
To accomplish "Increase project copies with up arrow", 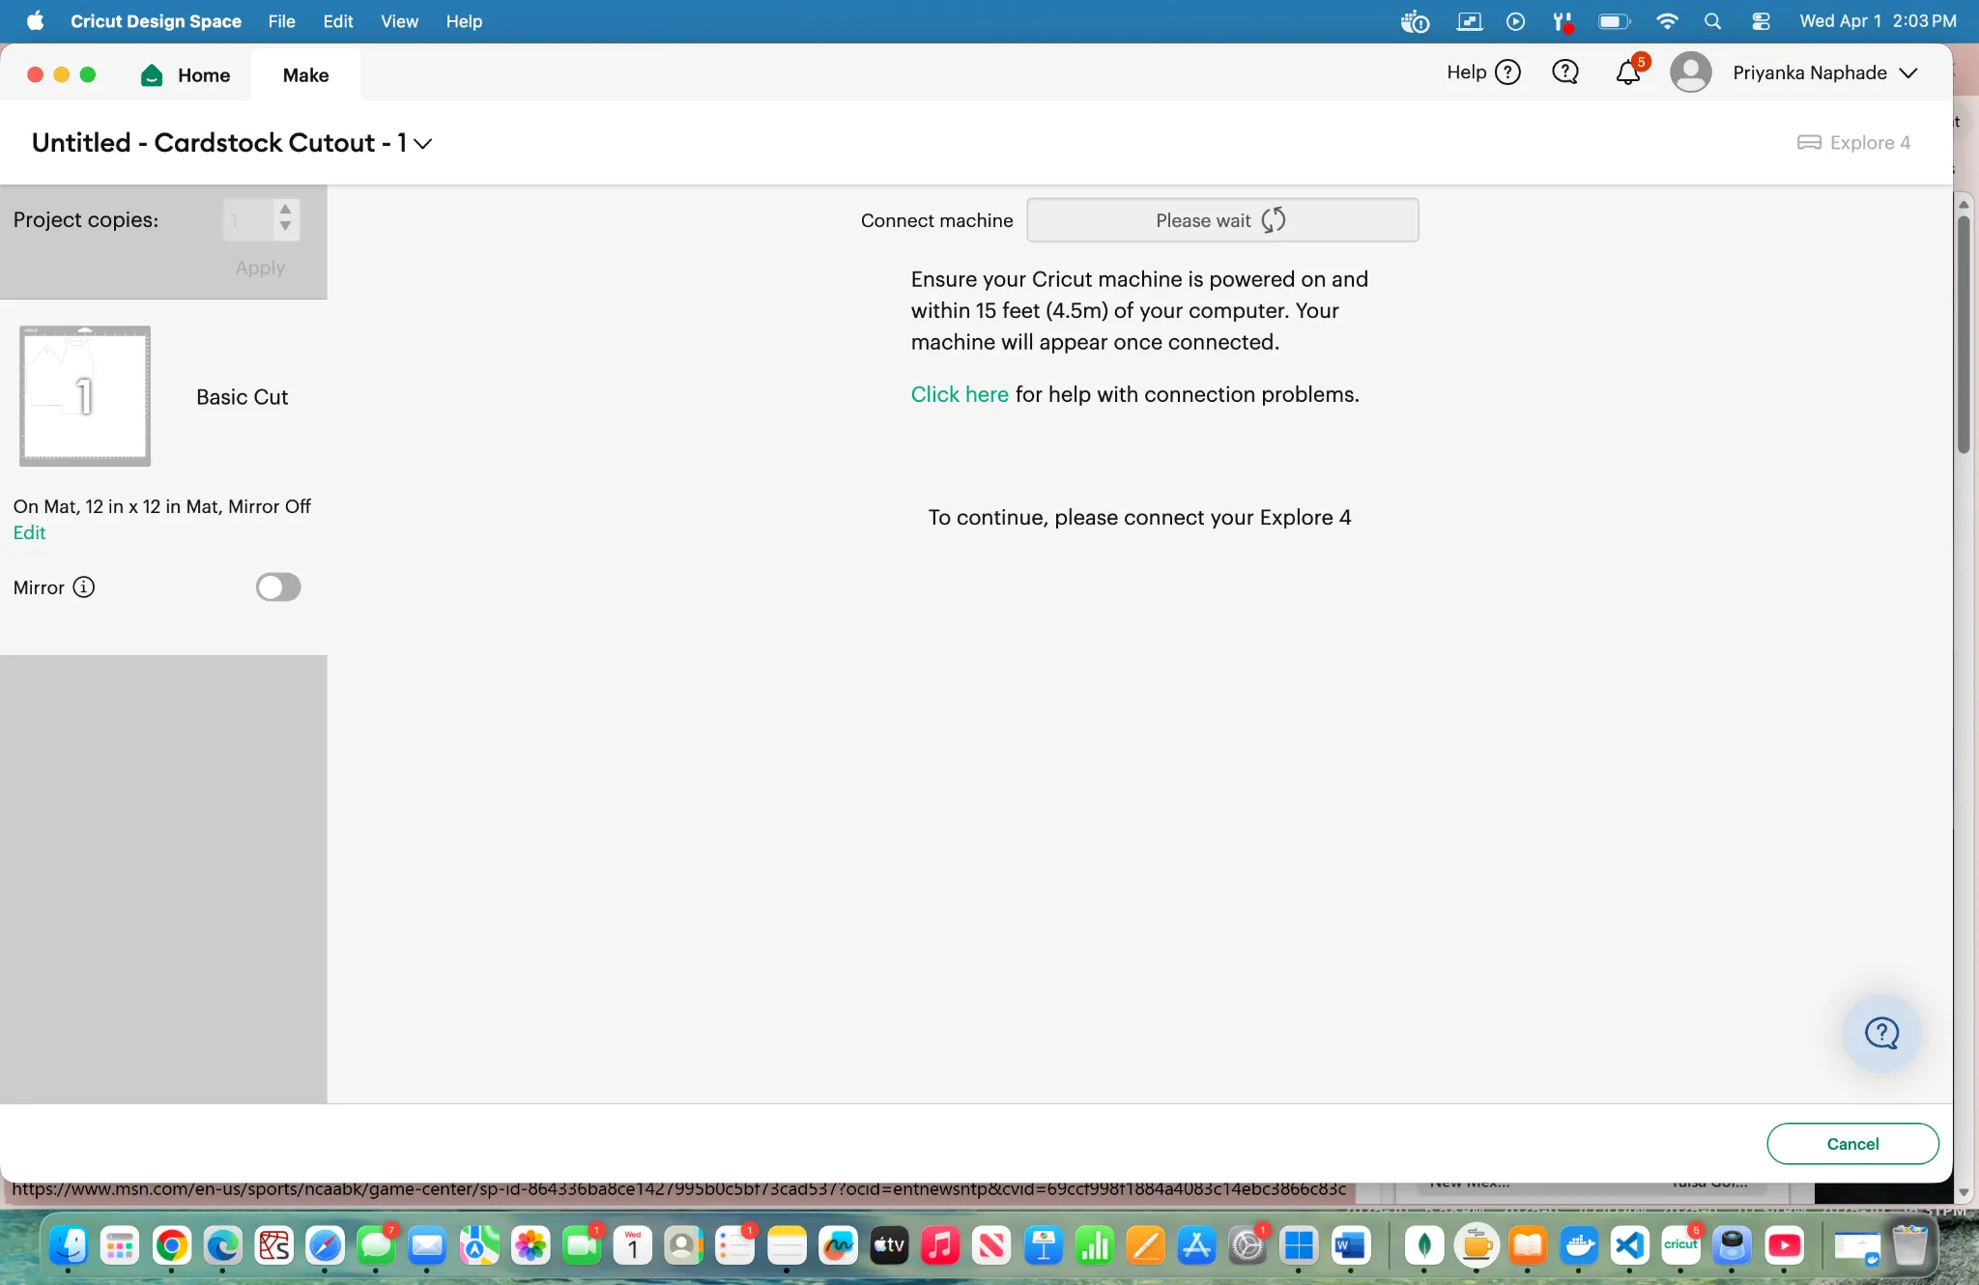I will pos(285,210).
